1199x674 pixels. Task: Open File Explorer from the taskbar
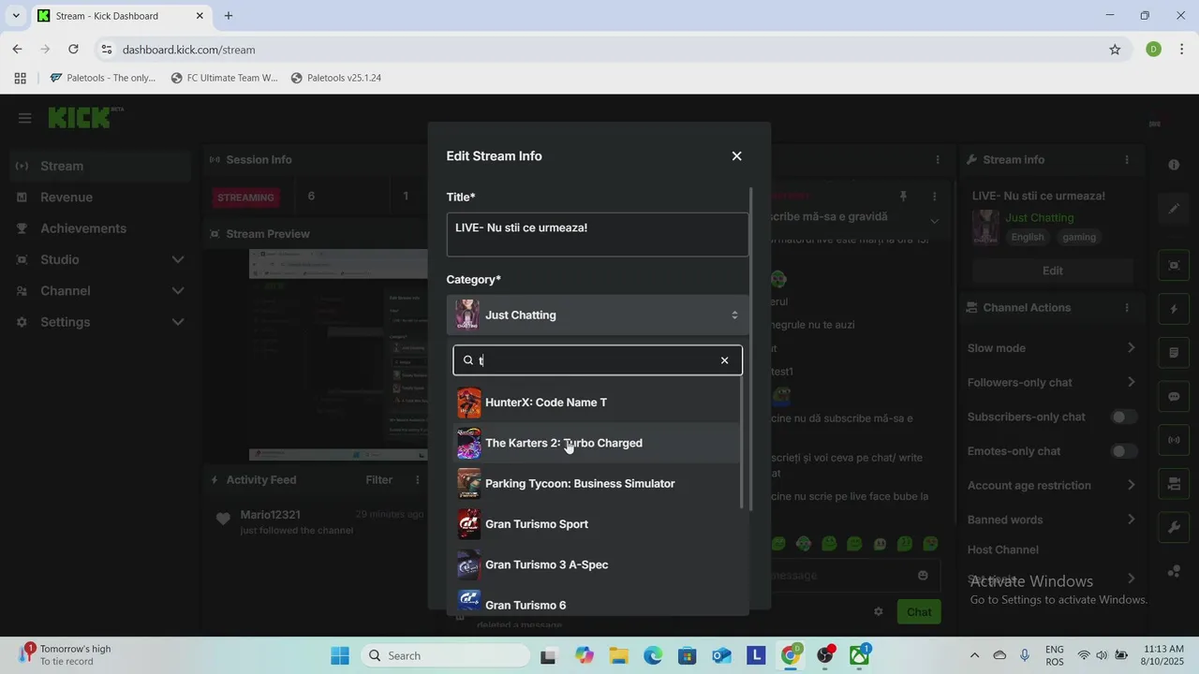(618, 655)
